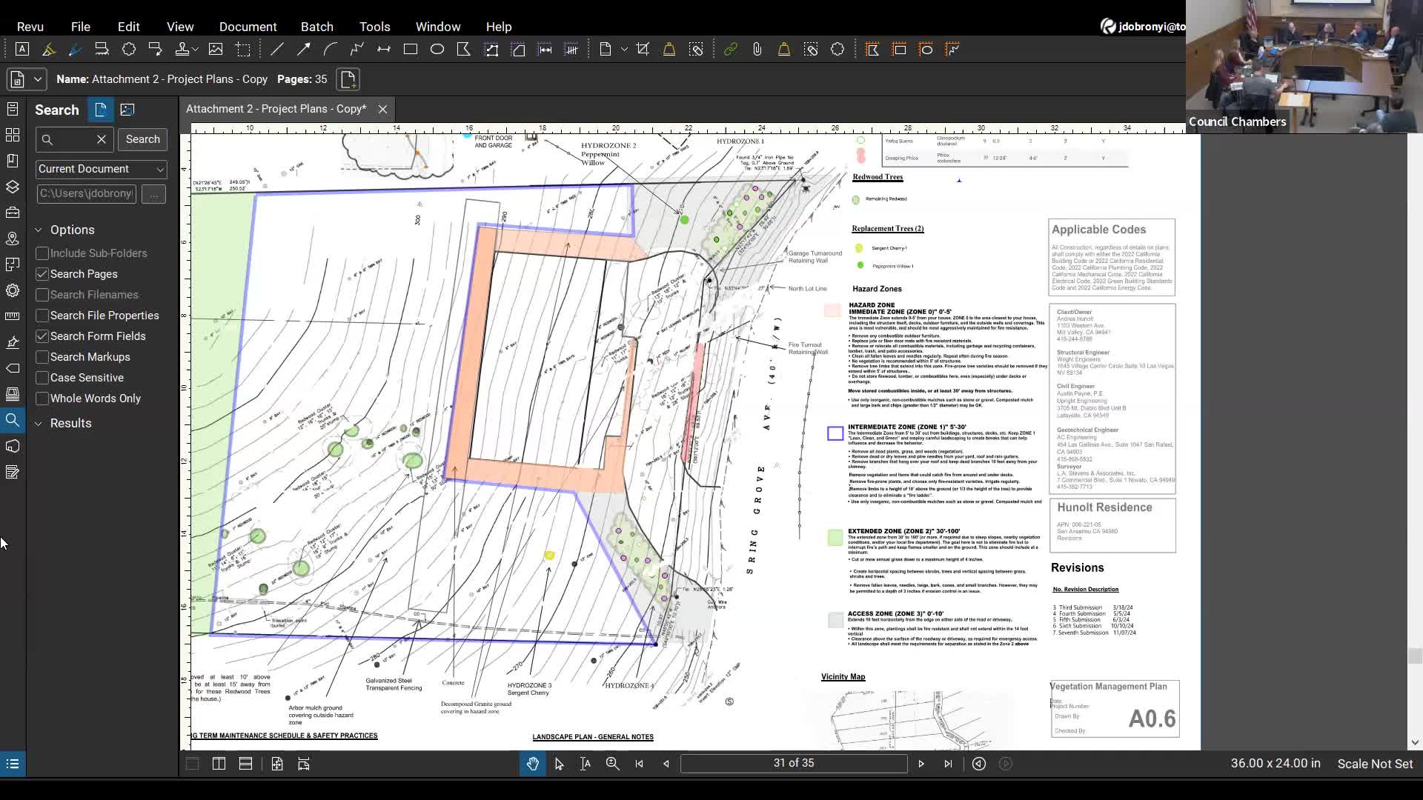
Task: Select the Arc tool
Action: tap(331, 50)
